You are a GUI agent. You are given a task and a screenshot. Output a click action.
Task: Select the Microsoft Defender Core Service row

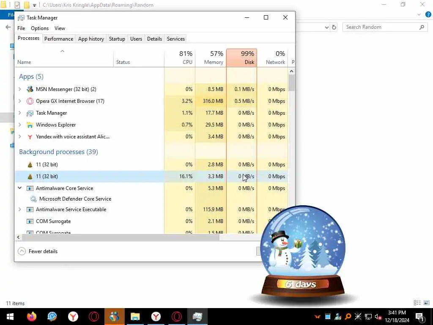click(151, 199)
